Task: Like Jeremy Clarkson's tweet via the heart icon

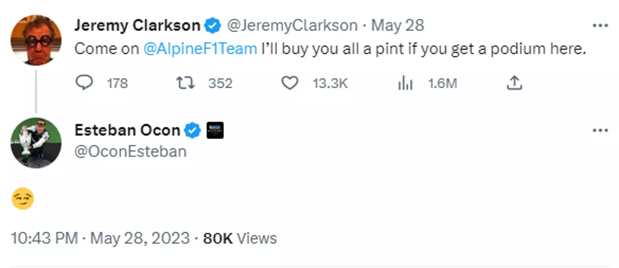Action: (289, 83)
